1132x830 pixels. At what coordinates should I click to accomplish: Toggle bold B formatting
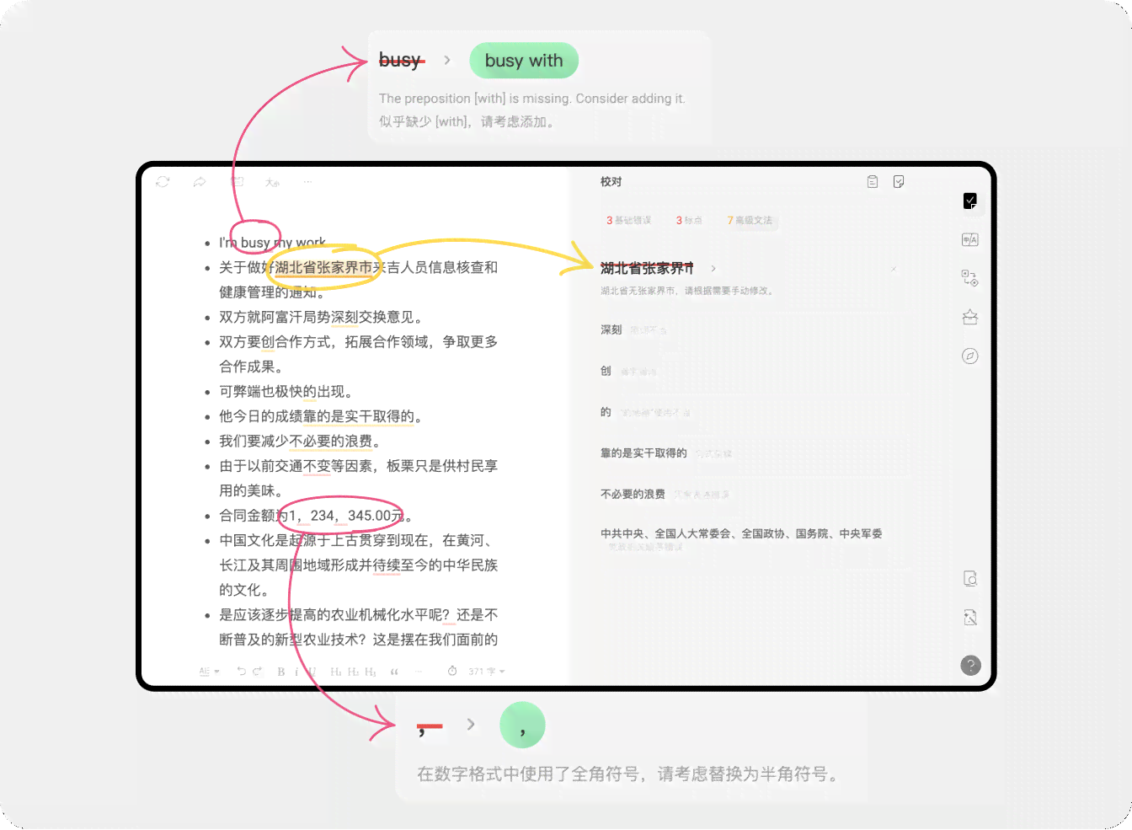281,672
